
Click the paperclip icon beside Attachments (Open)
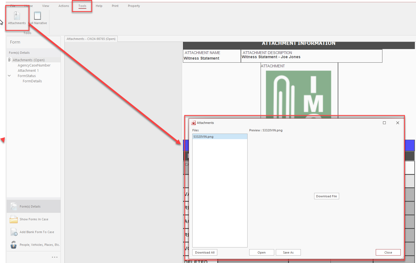tap(9, 60)
